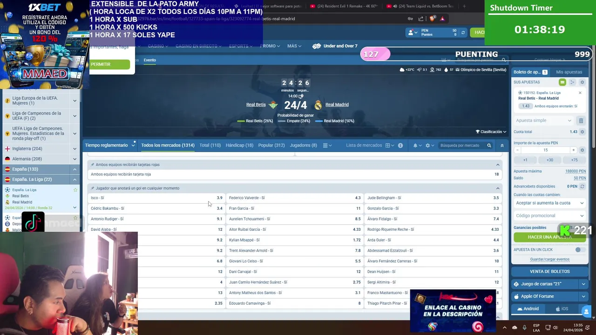Pin 'Ambos equipos recibirán tarjetas rojas' market
This screenshot has width=596, height=335.
click(92, 165)
